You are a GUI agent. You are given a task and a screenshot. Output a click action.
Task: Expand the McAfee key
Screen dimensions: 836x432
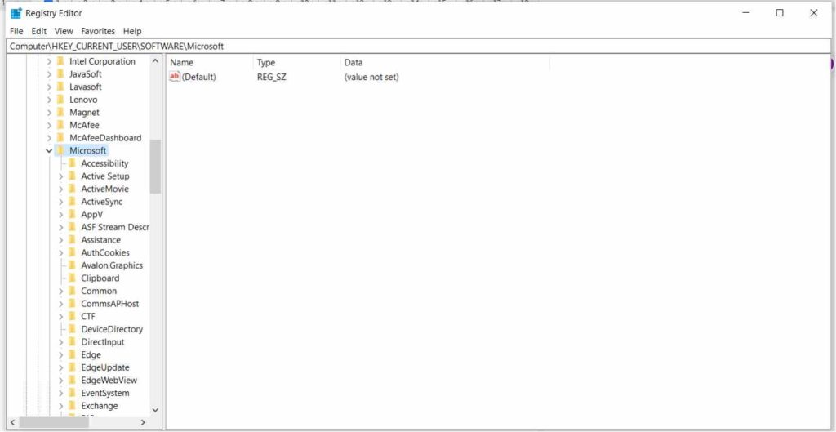click(x=49, y=125)
